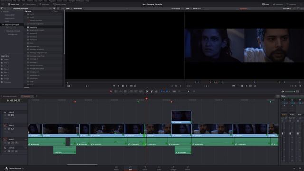Image resolution: width=304 pixels, height=171 pixels.
Task: Select the clip on Video 2 track
Action: (181, 117)
